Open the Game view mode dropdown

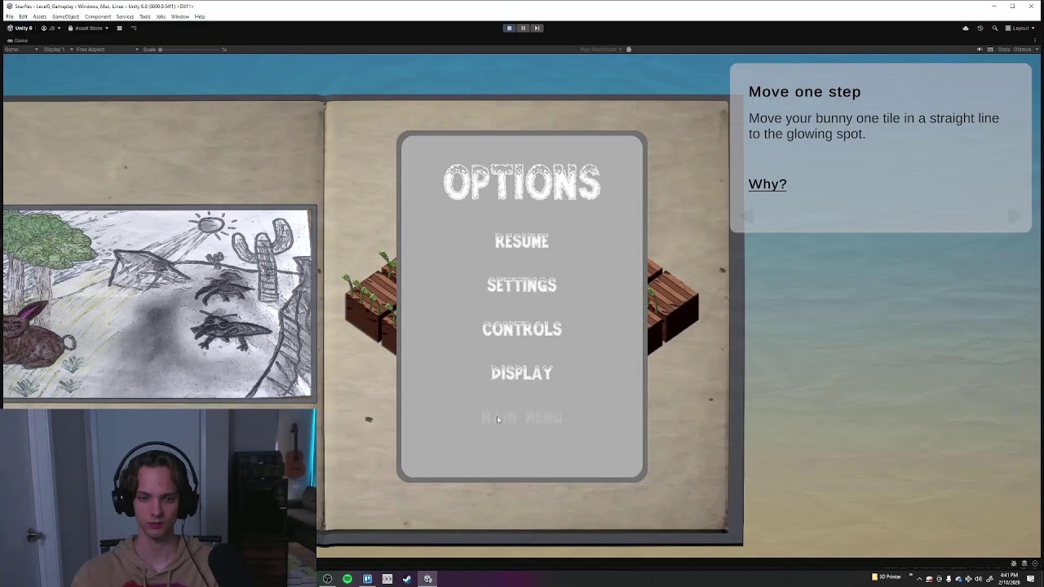(21, 49)
